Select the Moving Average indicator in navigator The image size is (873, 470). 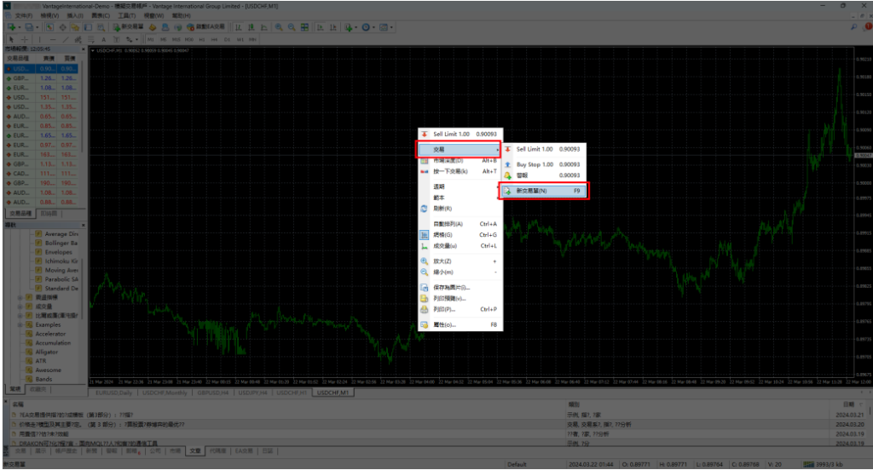coord(56,271)
